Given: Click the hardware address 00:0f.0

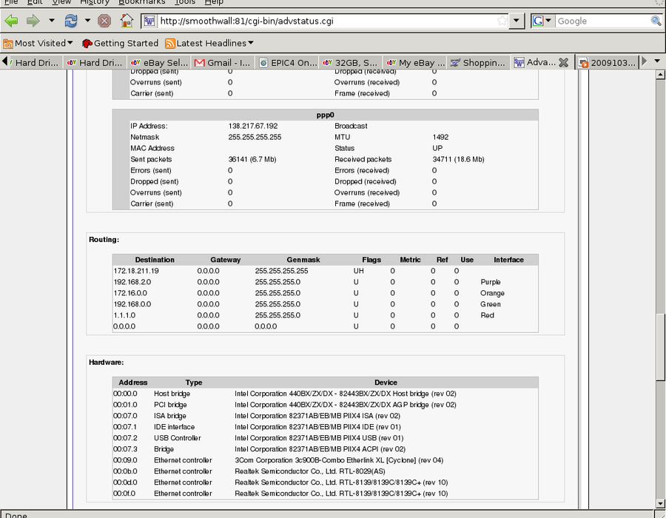Looking at the screenshot, I should (x=125, y=494).
